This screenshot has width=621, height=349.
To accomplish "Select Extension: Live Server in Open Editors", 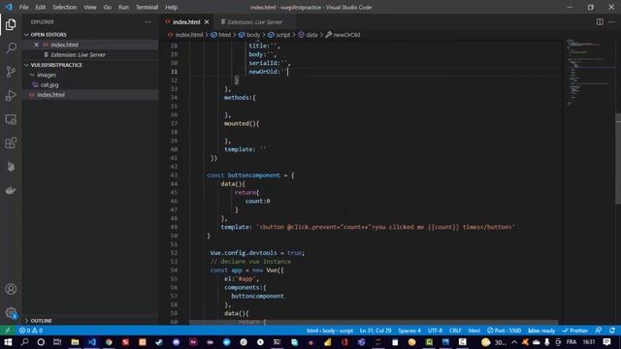I will click(x=78, y=55).
